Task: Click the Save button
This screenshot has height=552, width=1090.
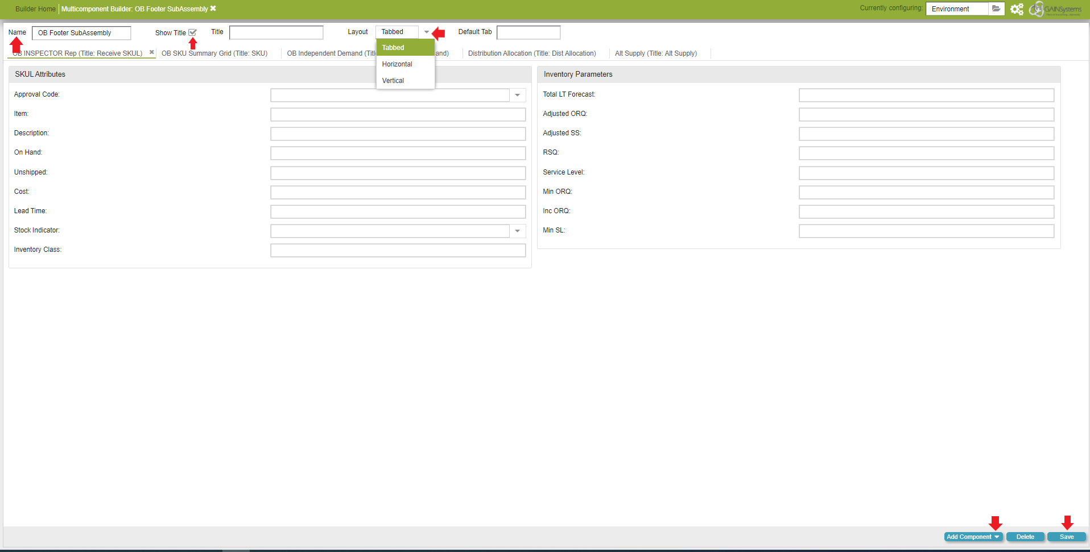Action: [1066, 537]
